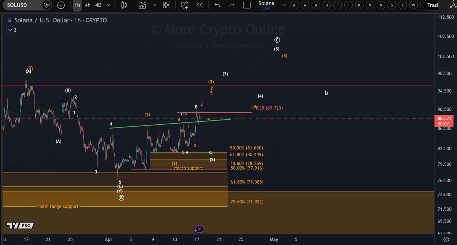Image resolution: width=457 pixels, height=245 pixels.
Task: Undo the last chart action
Action: 217,5
